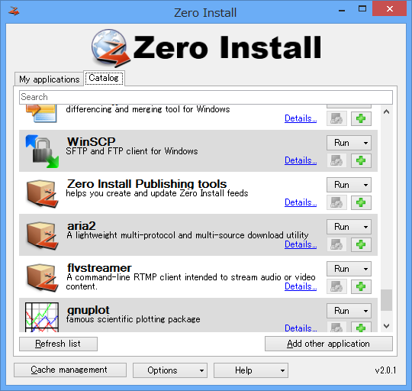Click the Zero Install Publishing tools box icon

pyautogui.click(x=42, y=193)
